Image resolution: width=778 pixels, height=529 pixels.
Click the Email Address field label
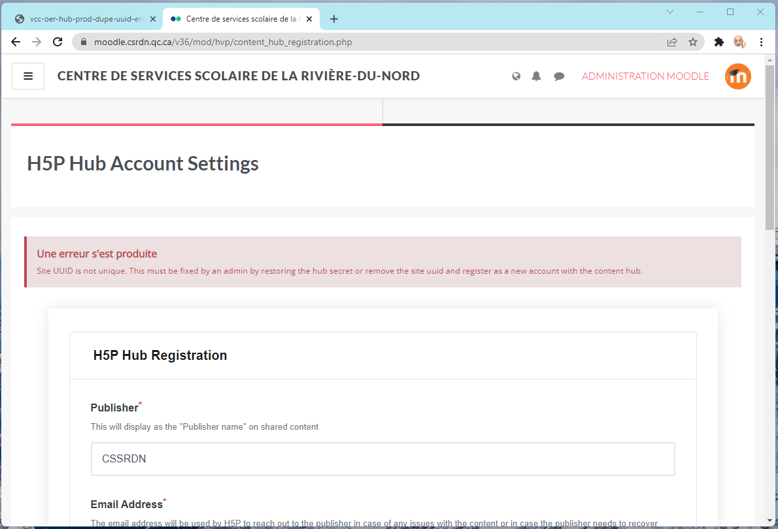coord(127,504)
